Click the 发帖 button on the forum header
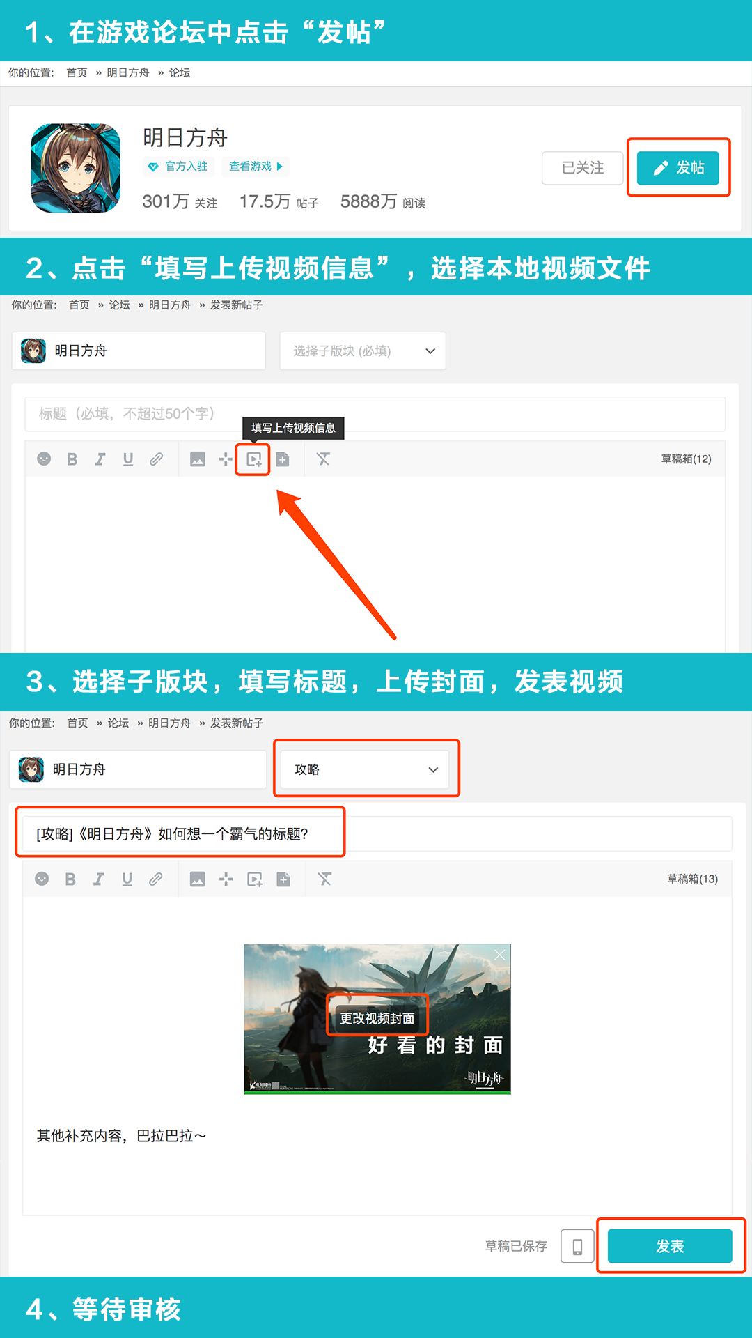The width and height of the screenshot is (752, 1338). pos(677,168)
